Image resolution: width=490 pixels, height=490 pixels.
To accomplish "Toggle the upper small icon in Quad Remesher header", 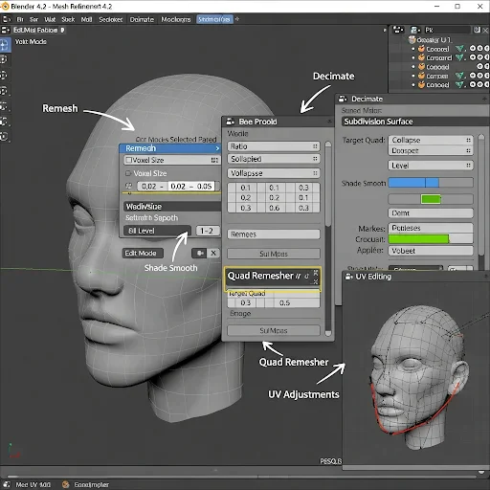I will (x=316, y=273).
